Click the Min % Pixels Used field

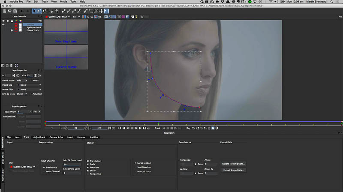click(71, 164)
